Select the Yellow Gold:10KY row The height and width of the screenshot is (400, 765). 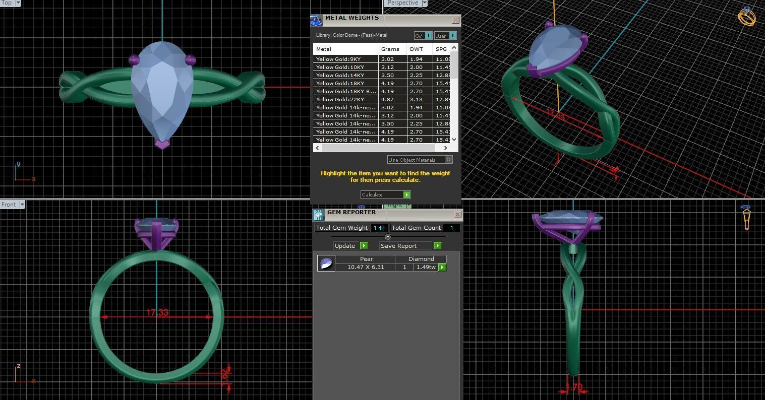point(382,67)
